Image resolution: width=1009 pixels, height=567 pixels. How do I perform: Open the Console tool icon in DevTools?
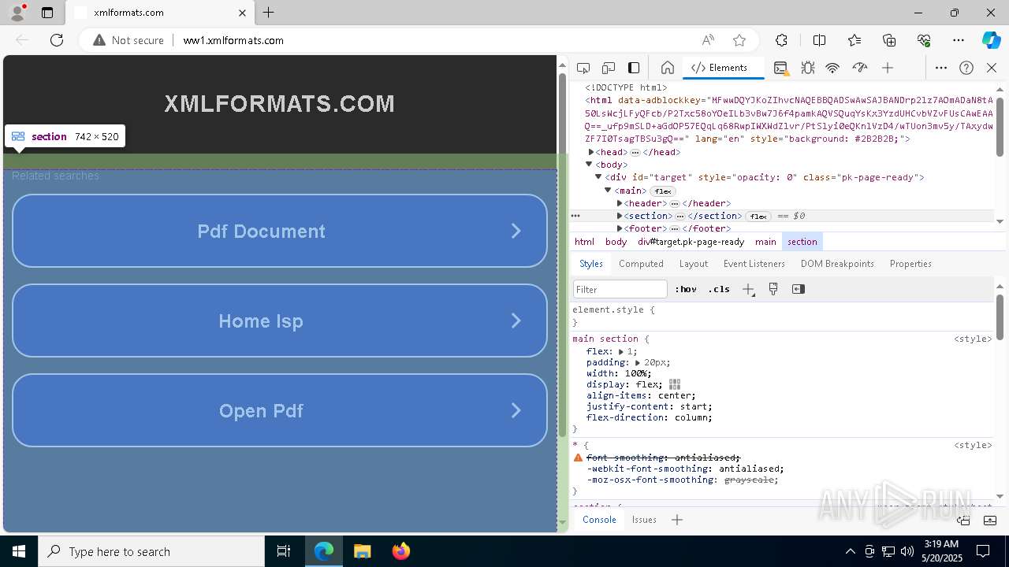click(x=780, y=68)
